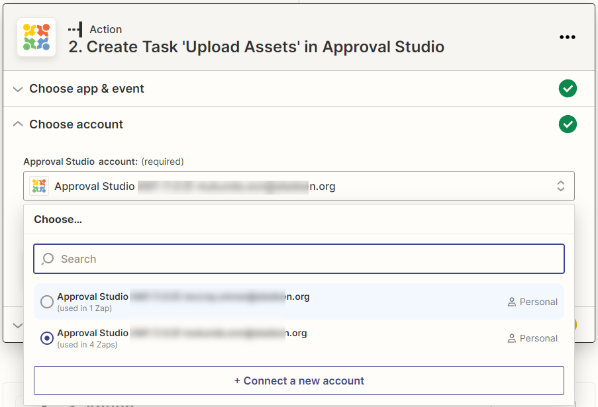Click the Choose account section title
The height and width of the screenshot is (407, 598).
76,124
